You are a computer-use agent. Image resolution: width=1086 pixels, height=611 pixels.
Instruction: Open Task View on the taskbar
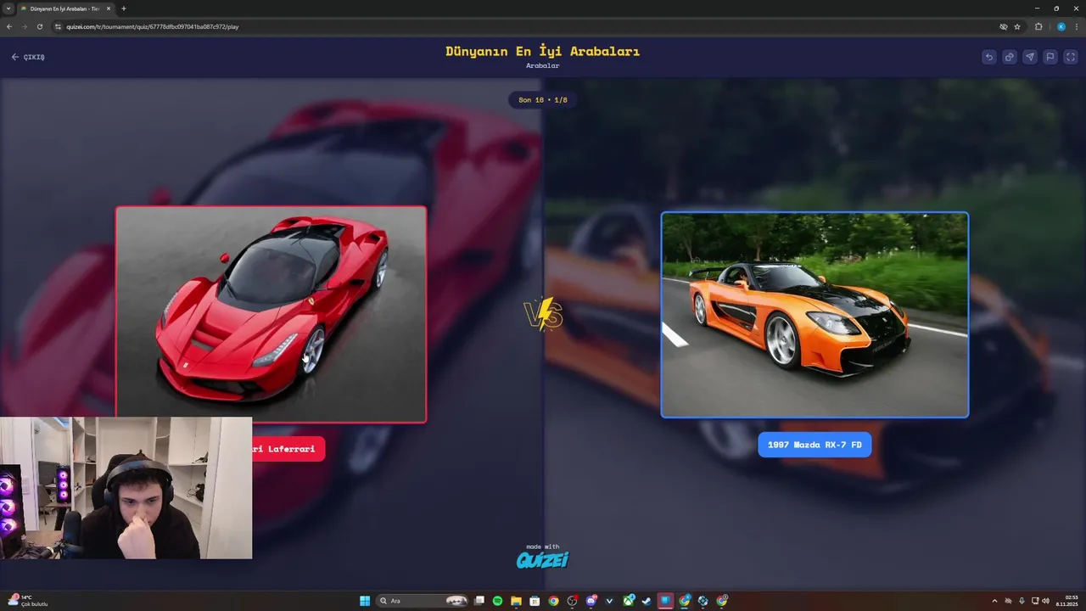point(479,601)
